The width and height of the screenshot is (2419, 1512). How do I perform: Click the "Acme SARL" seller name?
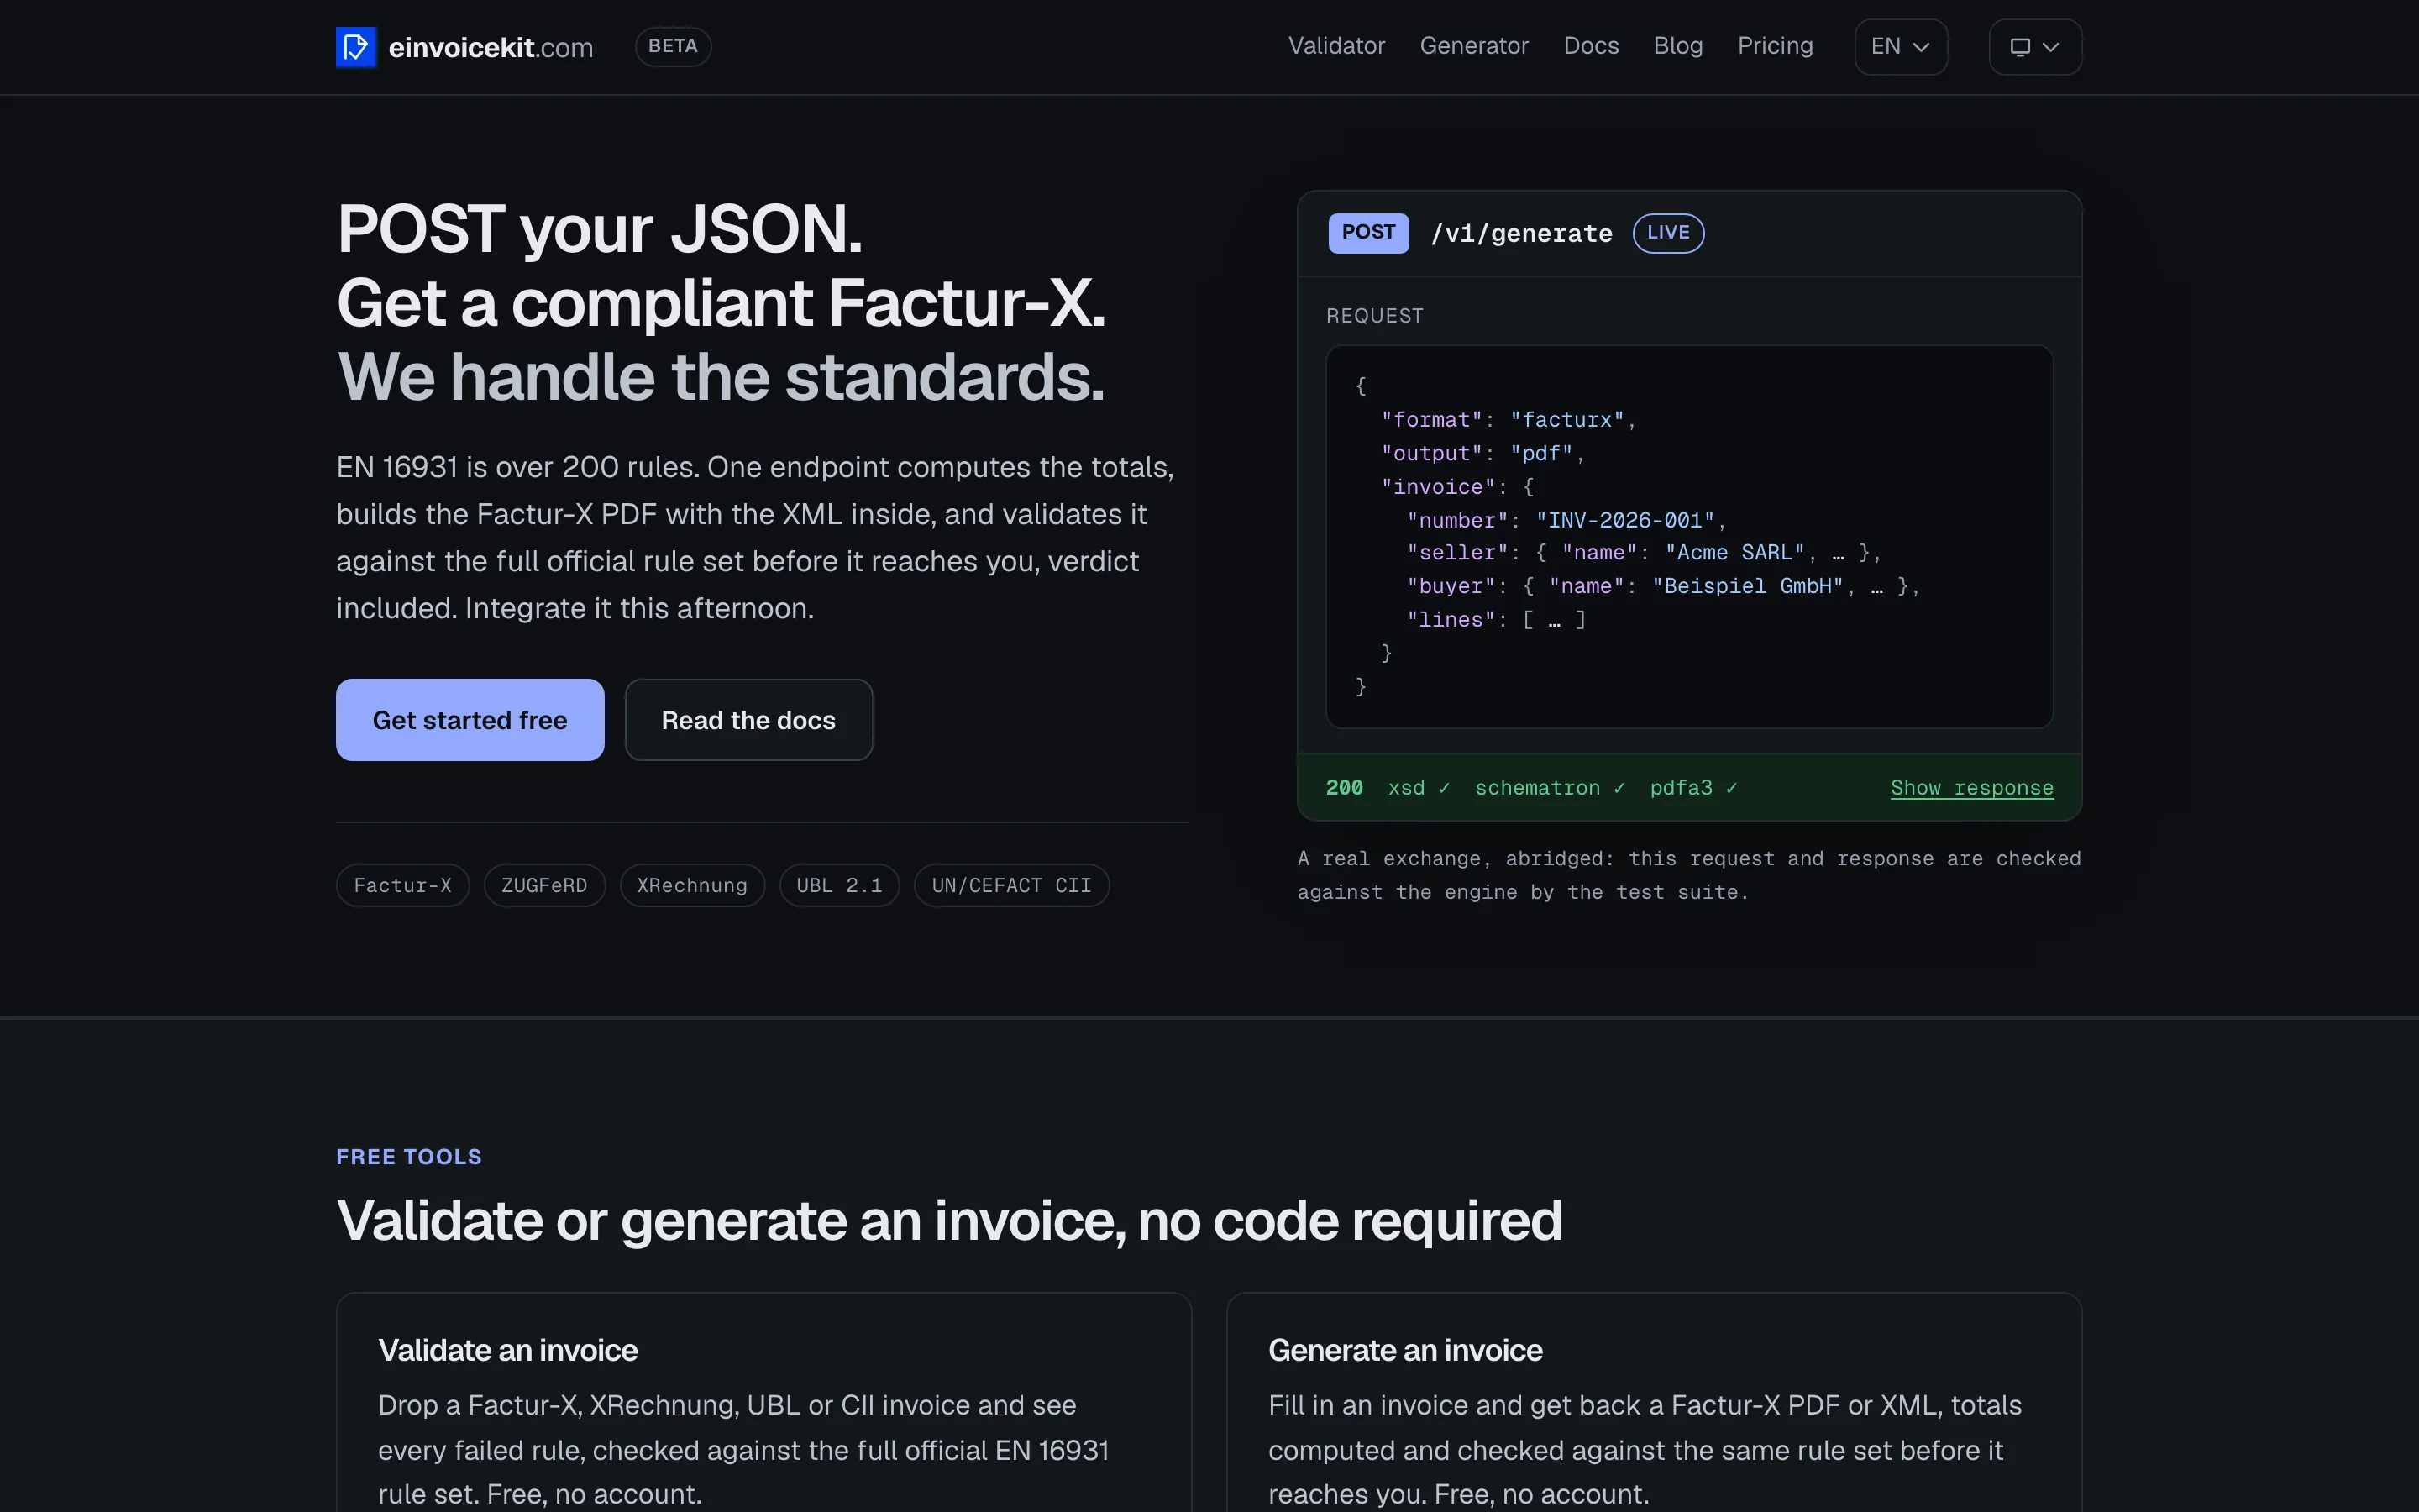[x=1734, y=553]
